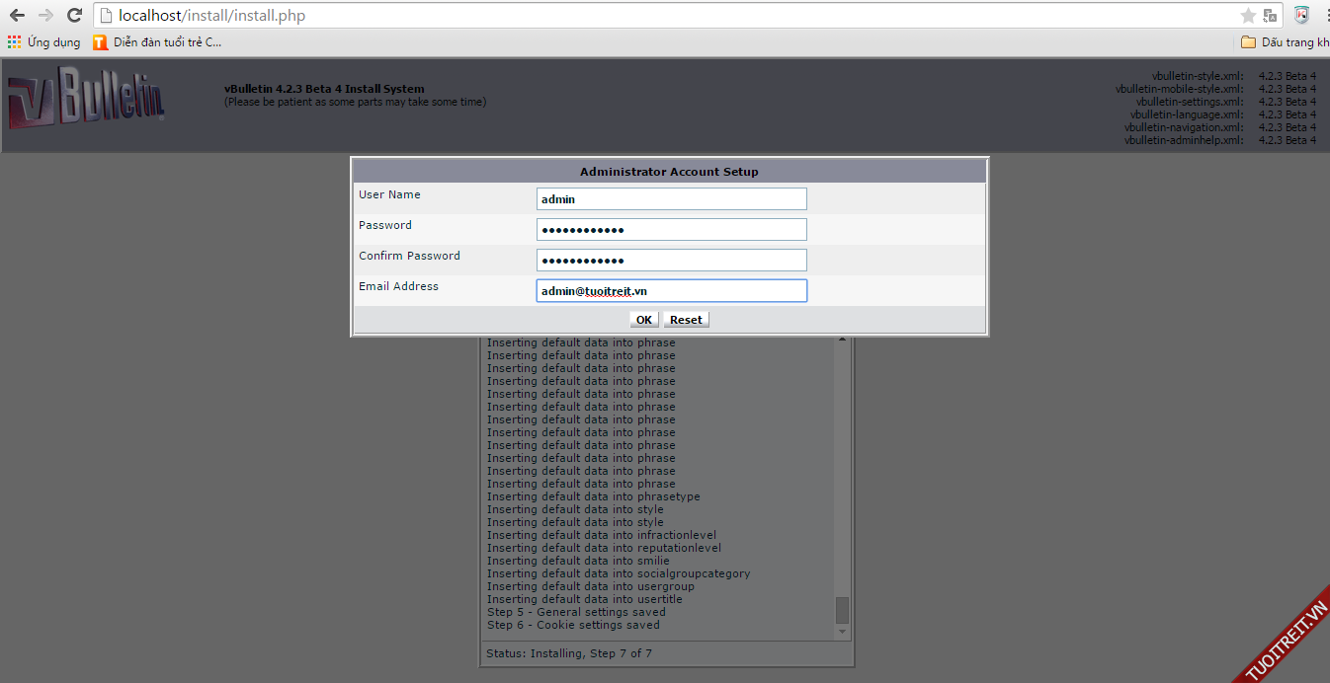Click the page icon beside the URL
The width and height of the screenshot is (1330, 683).
click(106, 16)
